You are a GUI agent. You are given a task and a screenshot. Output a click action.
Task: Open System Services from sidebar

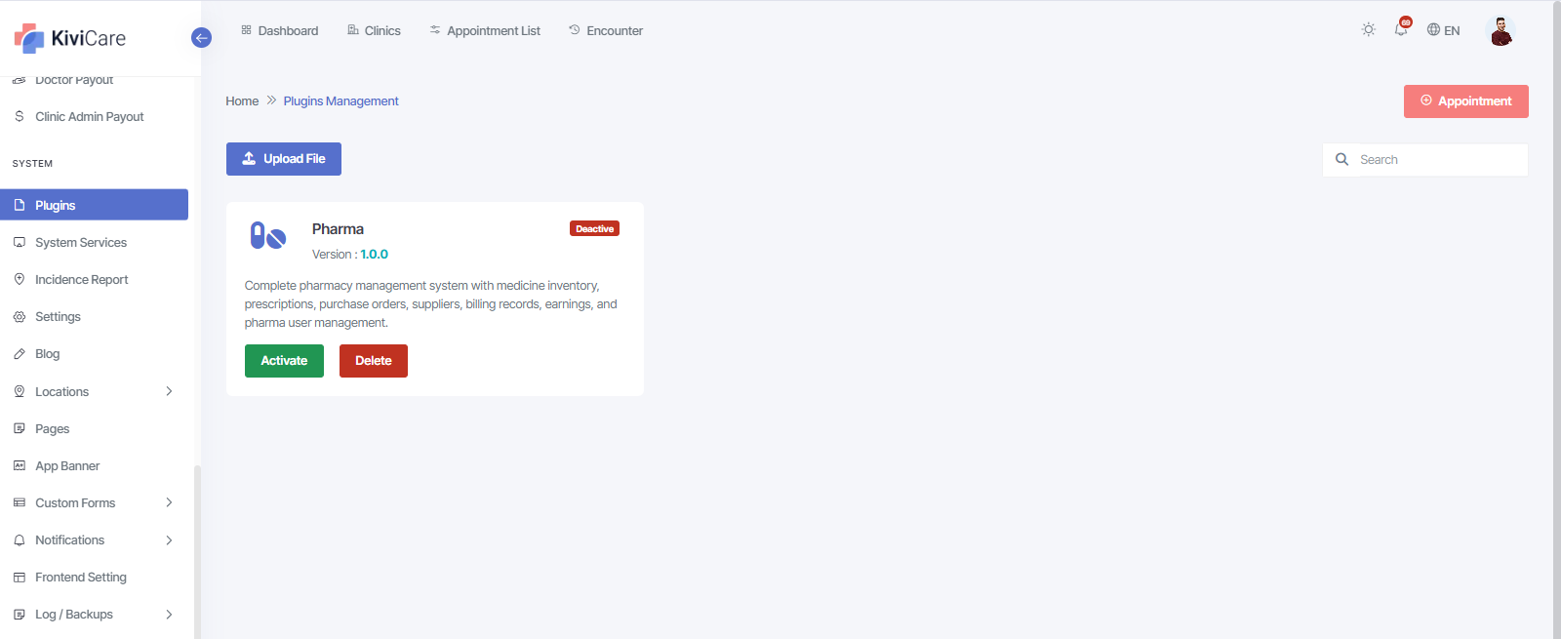81,243
